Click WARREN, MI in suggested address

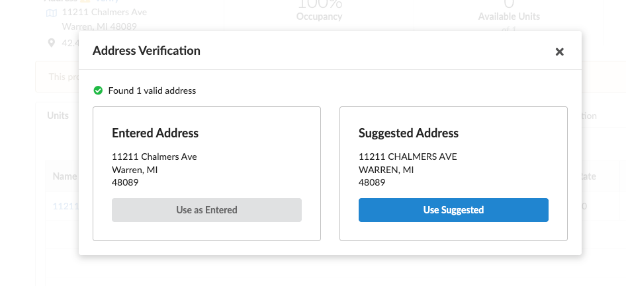coord(386,170)
